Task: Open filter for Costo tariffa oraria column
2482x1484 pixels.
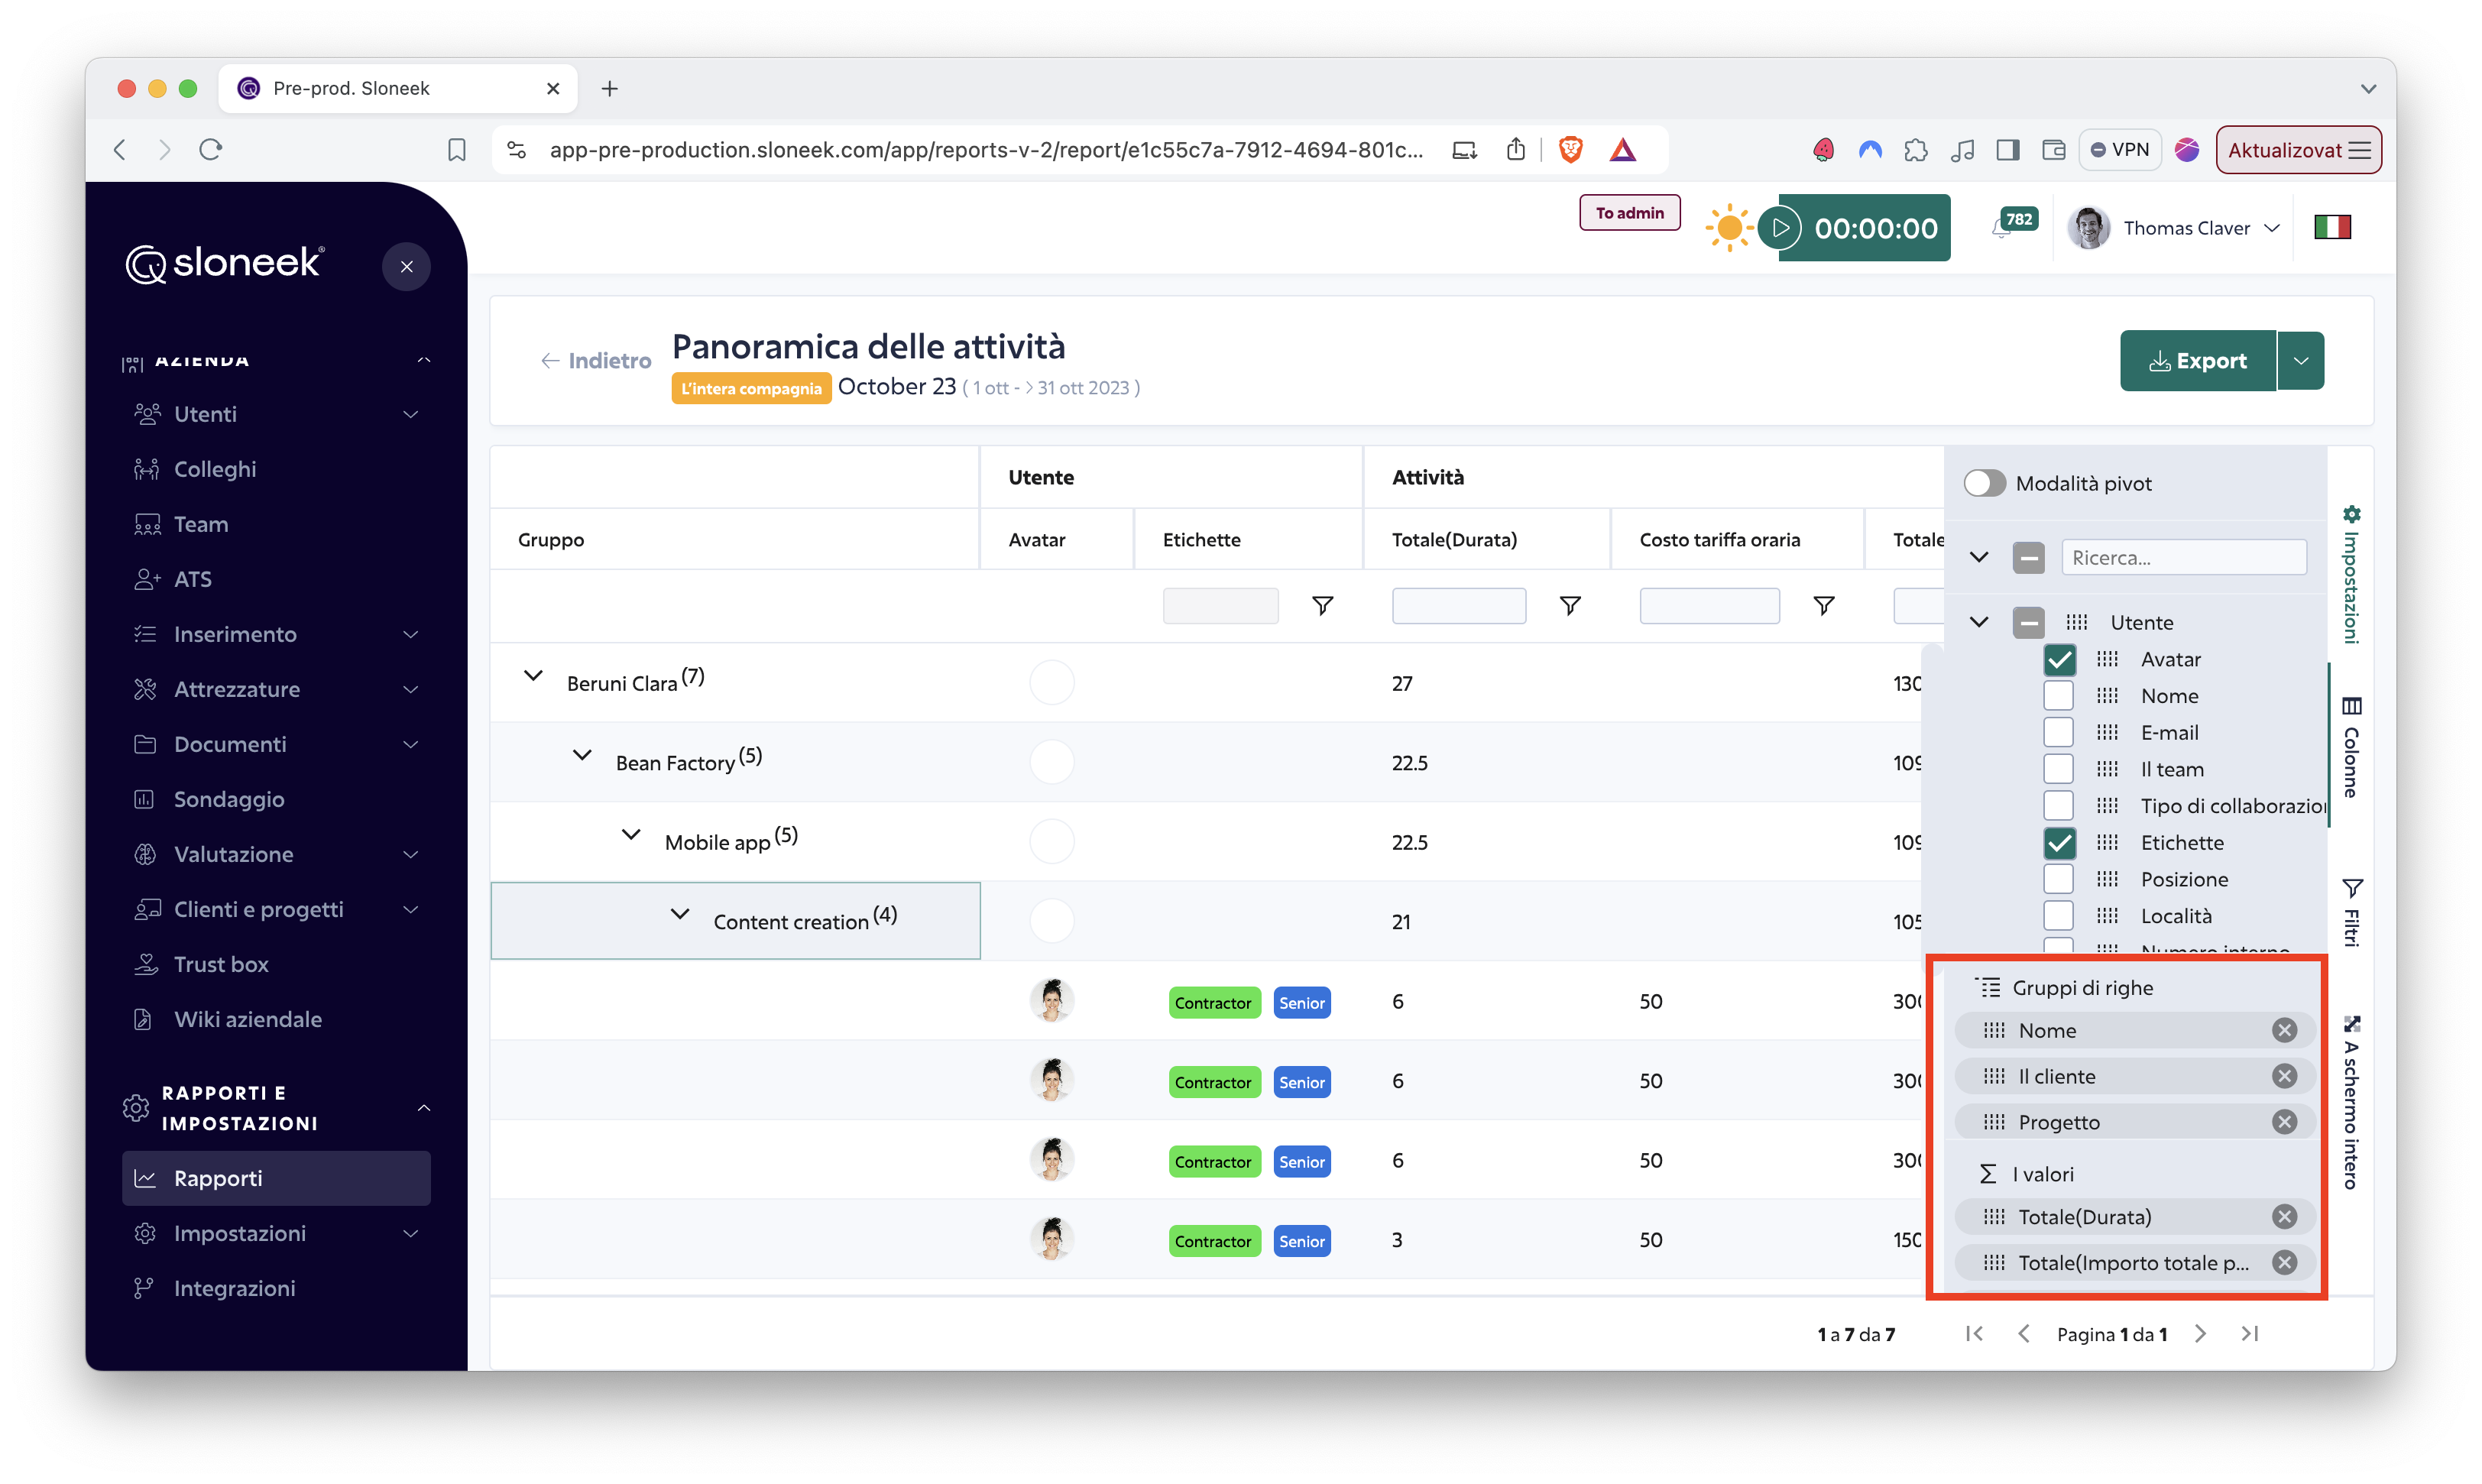Action: 1824,606
